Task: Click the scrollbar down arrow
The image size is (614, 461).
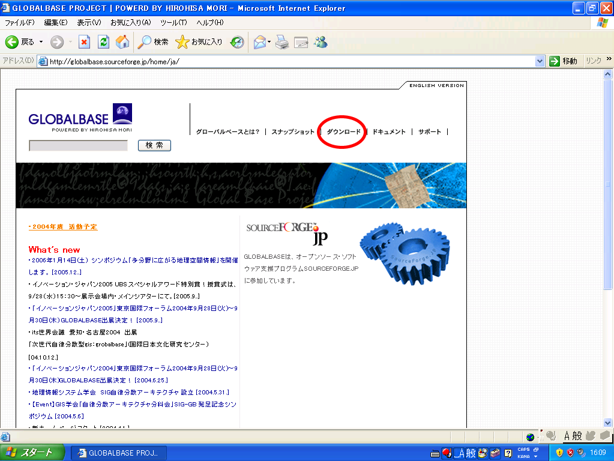Action: (607, 423)
